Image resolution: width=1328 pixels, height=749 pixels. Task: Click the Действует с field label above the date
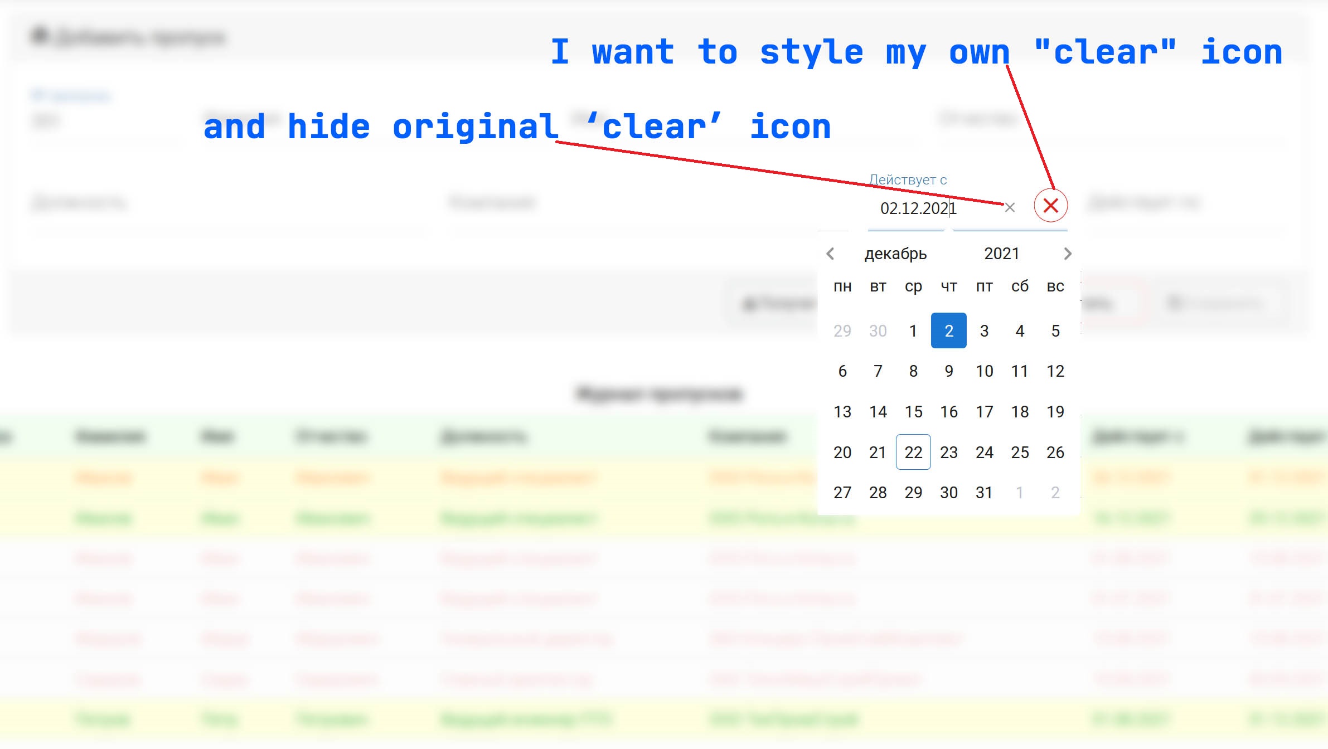(907, 179)
